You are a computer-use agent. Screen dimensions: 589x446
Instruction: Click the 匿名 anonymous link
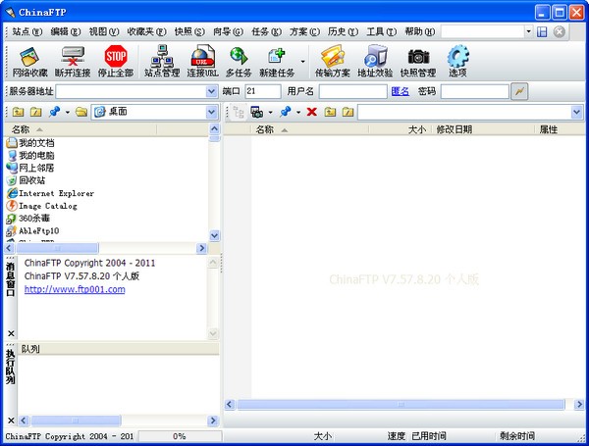(401, 91)
